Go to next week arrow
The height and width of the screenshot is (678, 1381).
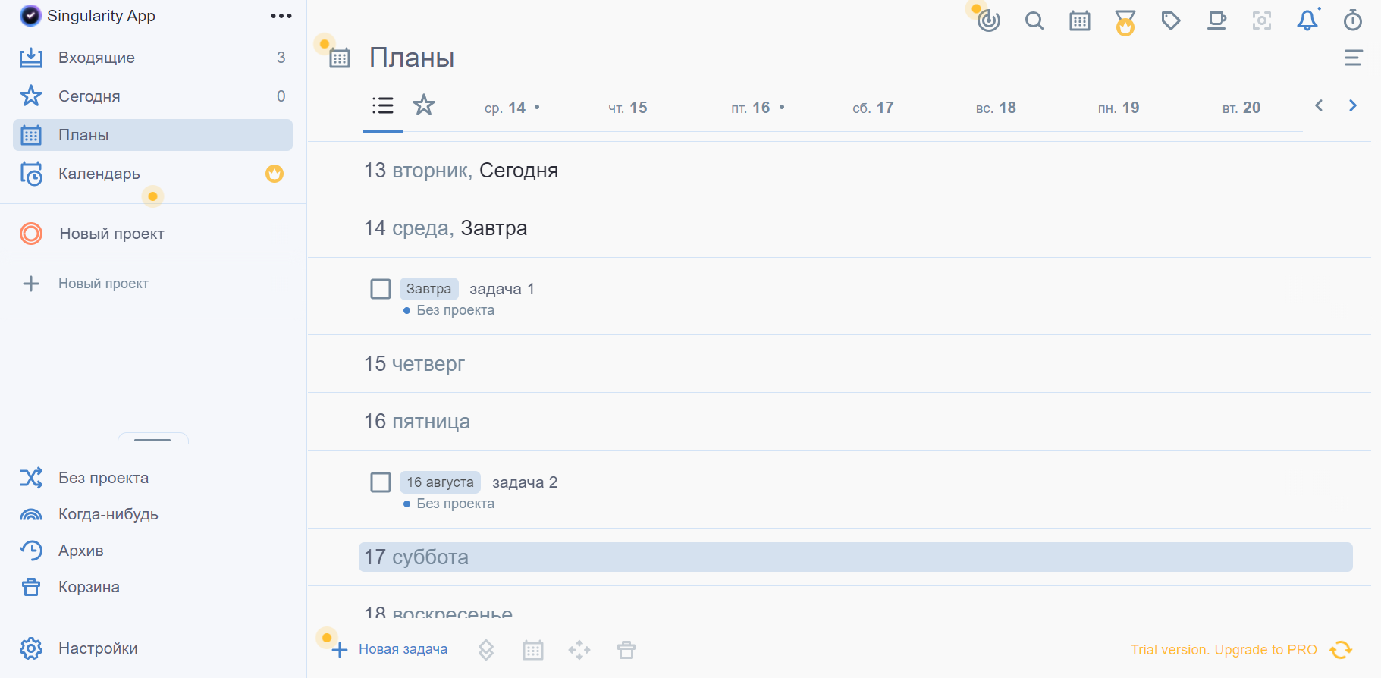[1353, 105]
